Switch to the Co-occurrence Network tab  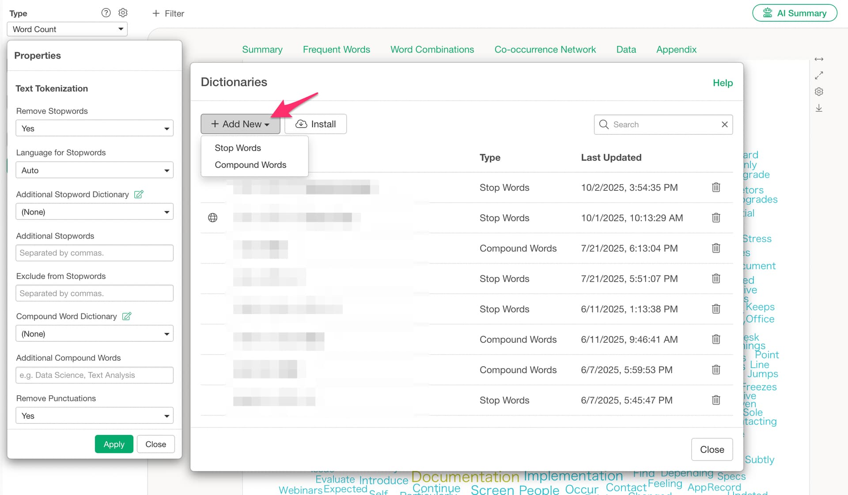pos(545,49)
